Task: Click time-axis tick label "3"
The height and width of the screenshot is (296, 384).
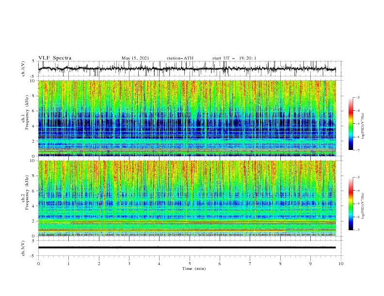Action: point(129,264)
